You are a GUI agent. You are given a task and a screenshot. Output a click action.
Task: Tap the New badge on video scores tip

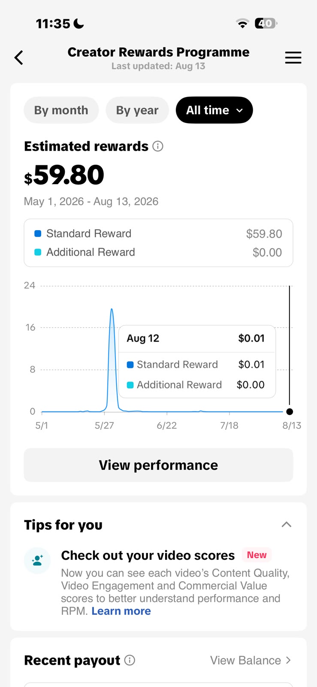pos(257,555)
